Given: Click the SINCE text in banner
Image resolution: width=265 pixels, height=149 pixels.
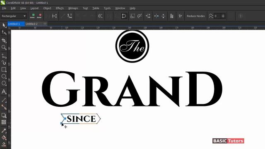Looking at the screenshot, I should pyautogui.click(x=81, y=119).
